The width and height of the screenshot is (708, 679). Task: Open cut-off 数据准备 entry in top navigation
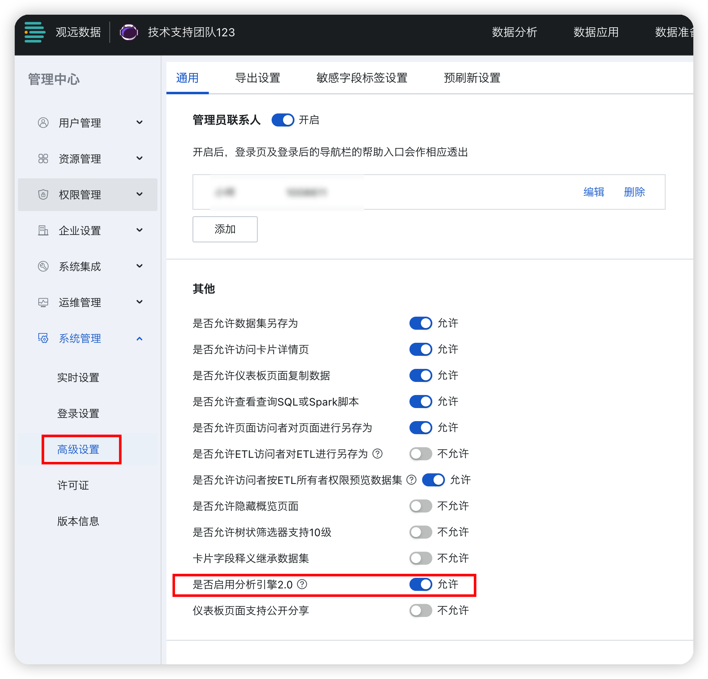(674, 32)
